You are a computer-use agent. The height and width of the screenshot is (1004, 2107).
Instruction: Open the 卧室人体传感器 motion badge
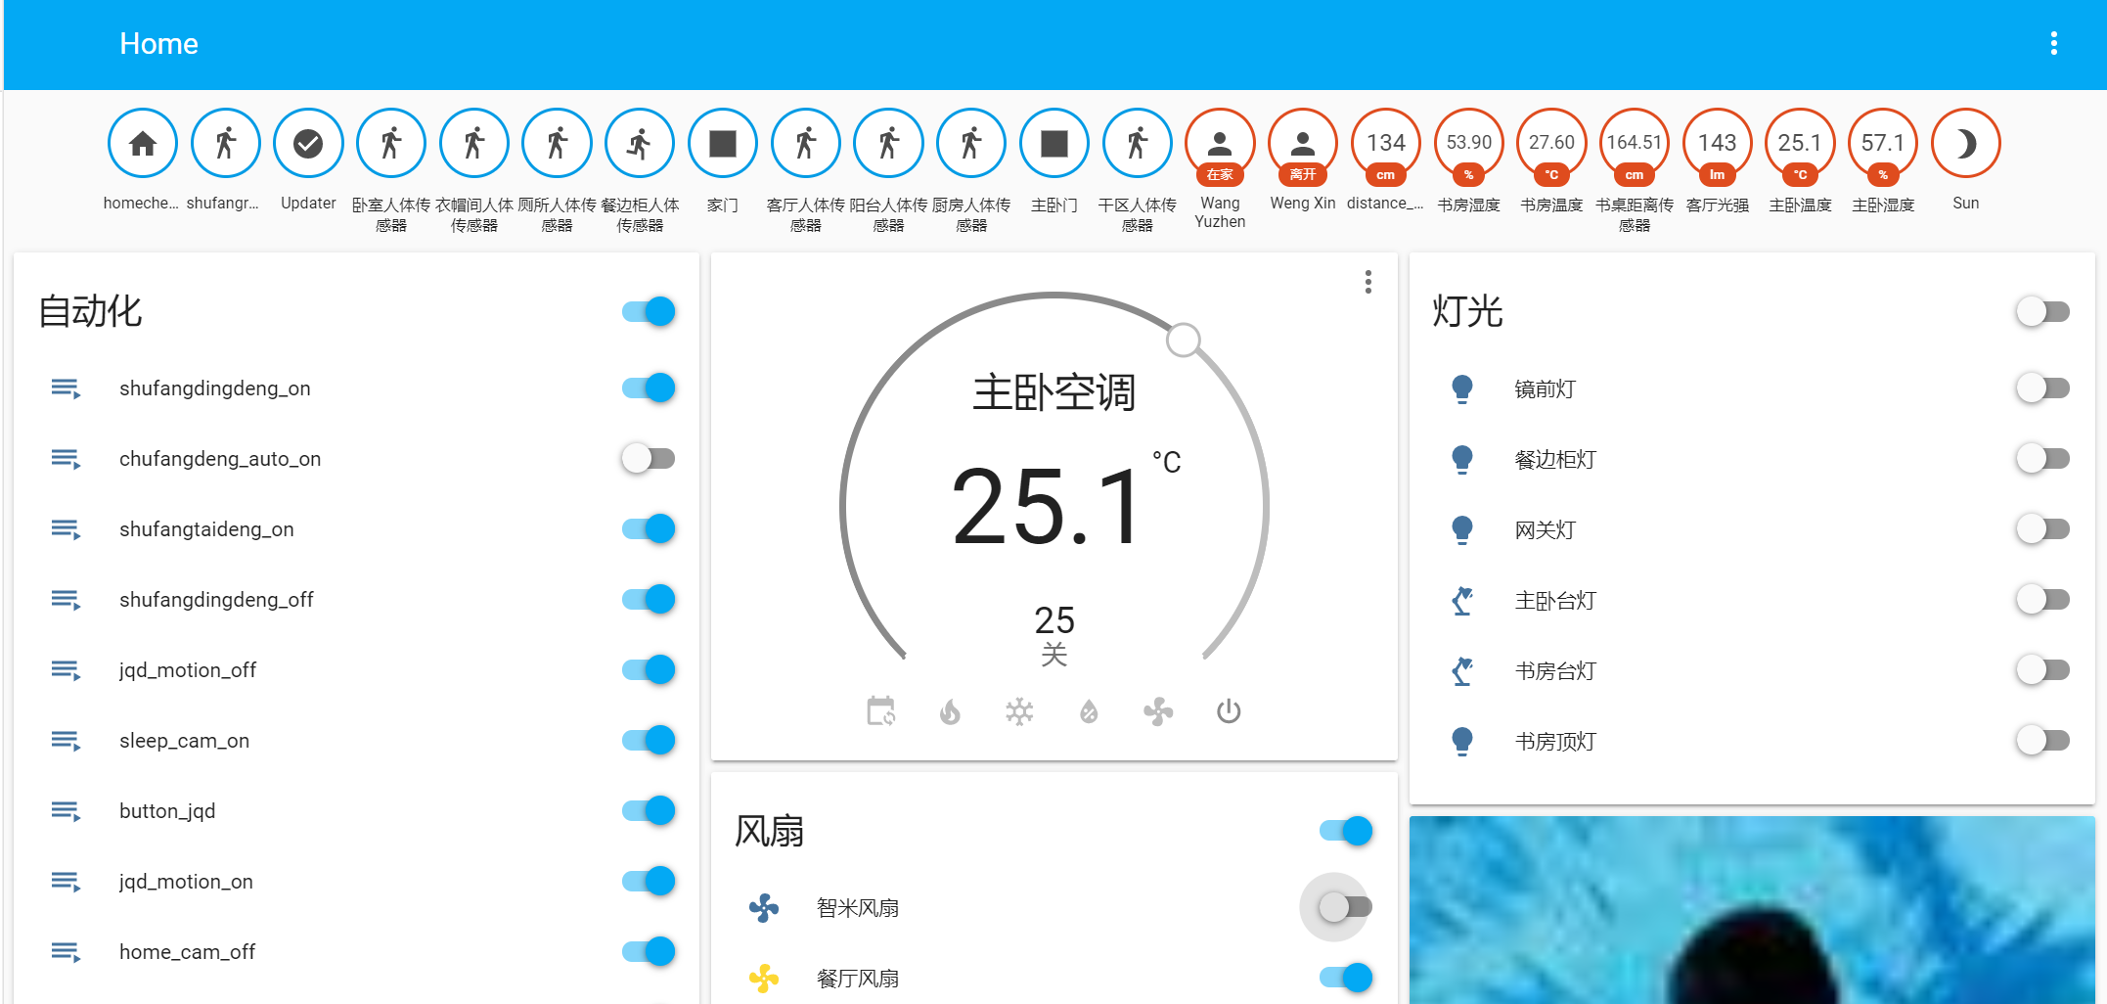tap(391, 144)
